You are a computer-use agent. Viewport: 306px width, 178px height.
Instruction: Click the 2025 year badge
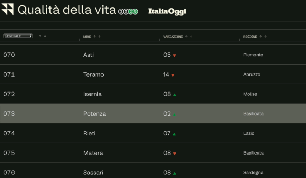[128, 12]
